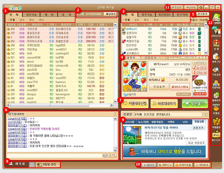The height and width of the screenshot is (173, 224).
Task: Click the 자동대국신청 auto match button
Action: [135, 103]
